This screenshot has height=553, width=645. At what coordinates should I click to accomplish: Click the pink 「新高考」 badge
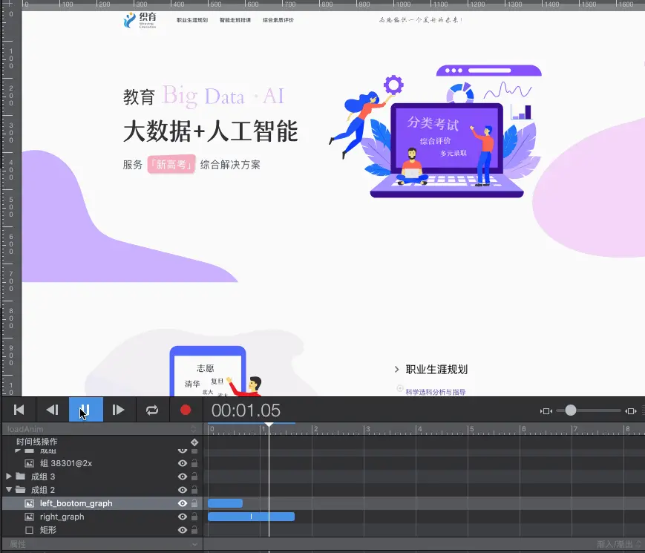pos(171,165)
